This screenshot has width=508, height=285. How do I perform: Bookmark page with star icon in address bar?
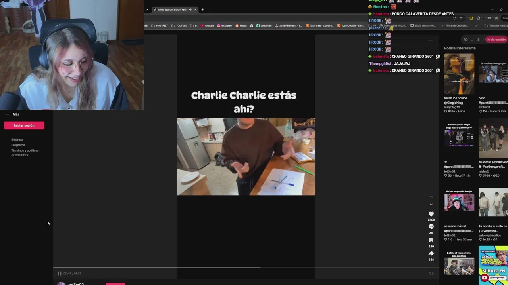point(461,18)
